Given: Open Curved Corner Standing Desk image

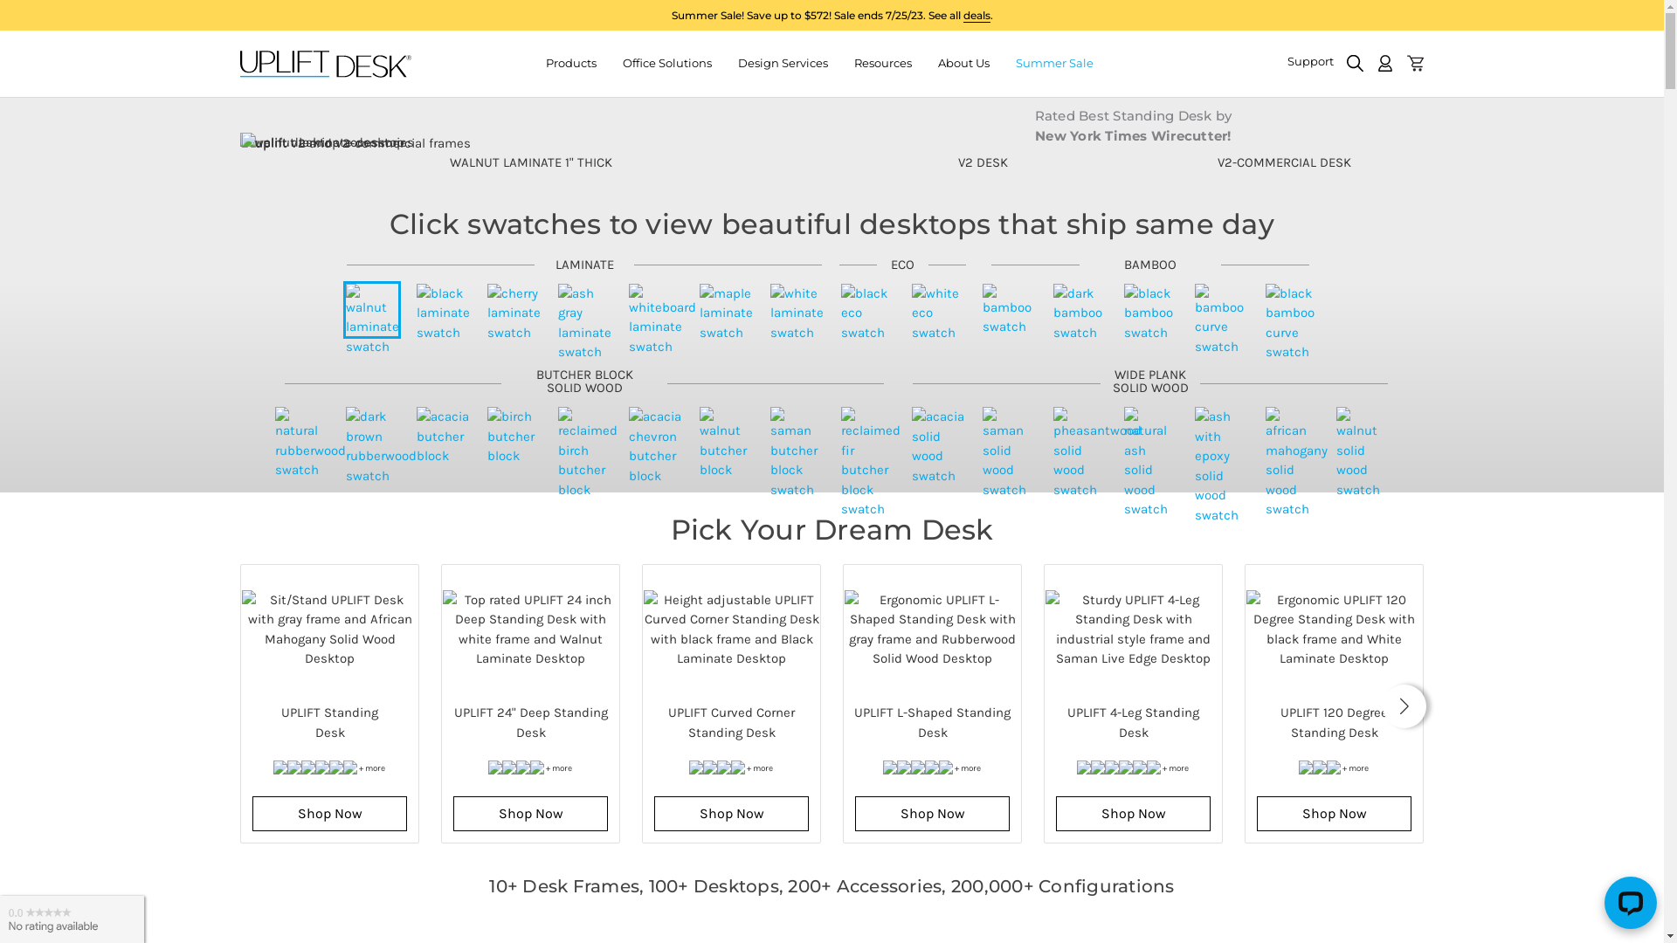Looking at the screenshot, I should 731,629.
